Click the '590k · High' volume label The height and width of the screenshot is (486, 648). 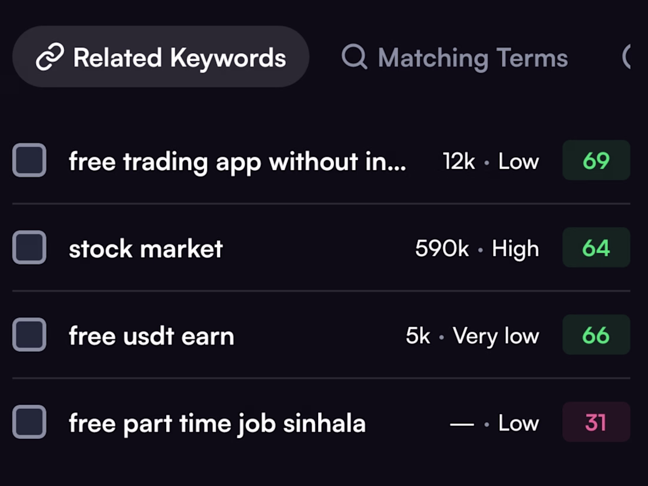tap(477, 249)
